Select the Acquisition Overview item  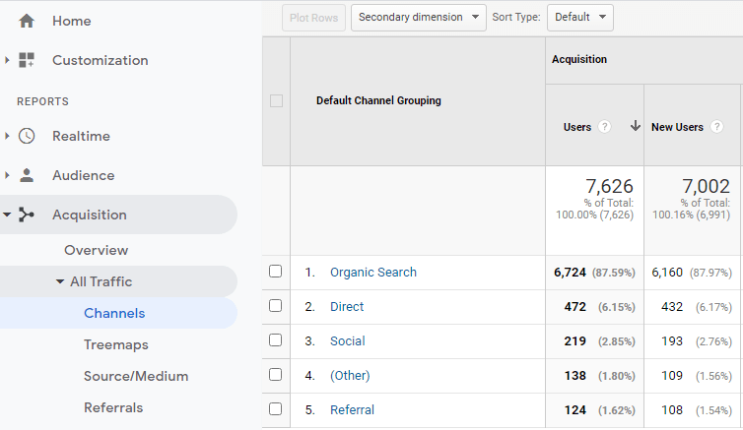pyautogui.click(x=97, y=250)
